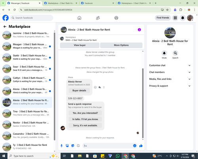Viewport: 198px width, 159px height.
Task: Switch to Marketplace – 2 Bed 1Bath tab
Action: click(x=61, y=3)
